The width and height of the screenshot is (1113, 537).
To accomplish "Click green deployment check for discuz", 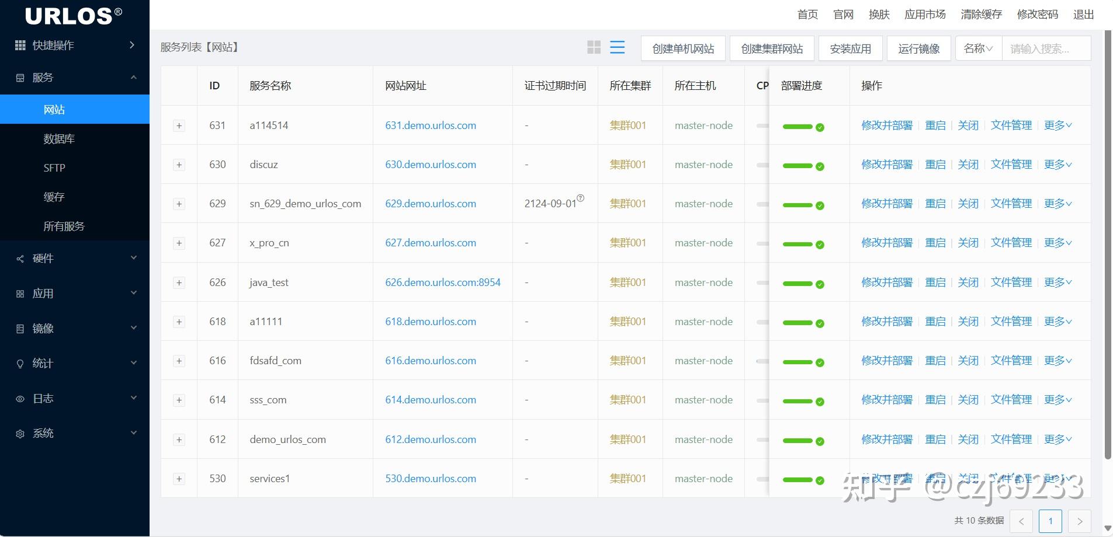I will coord(820,166).
